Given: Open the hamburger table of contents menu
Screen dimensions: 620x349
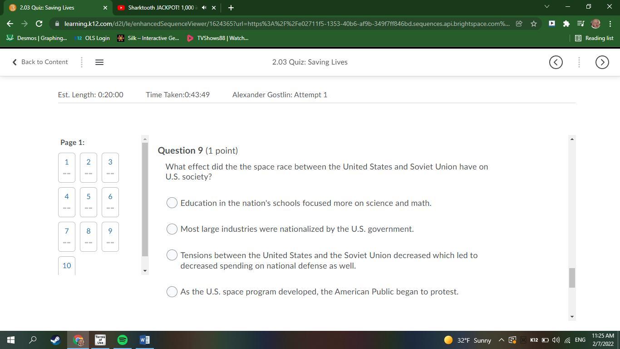Looking at the screenshot, I should click(x=99, y=62).
